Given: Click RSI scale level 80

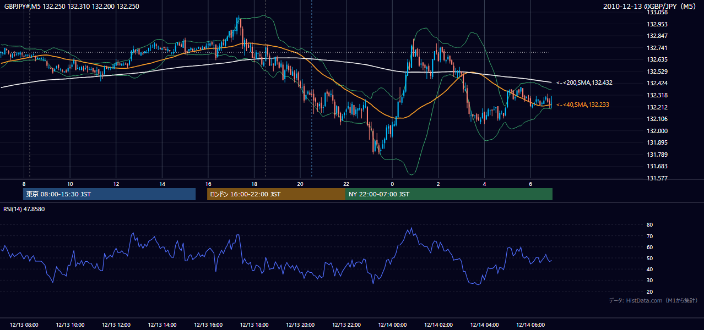Looking at the screenshot, I should point(650,225).
